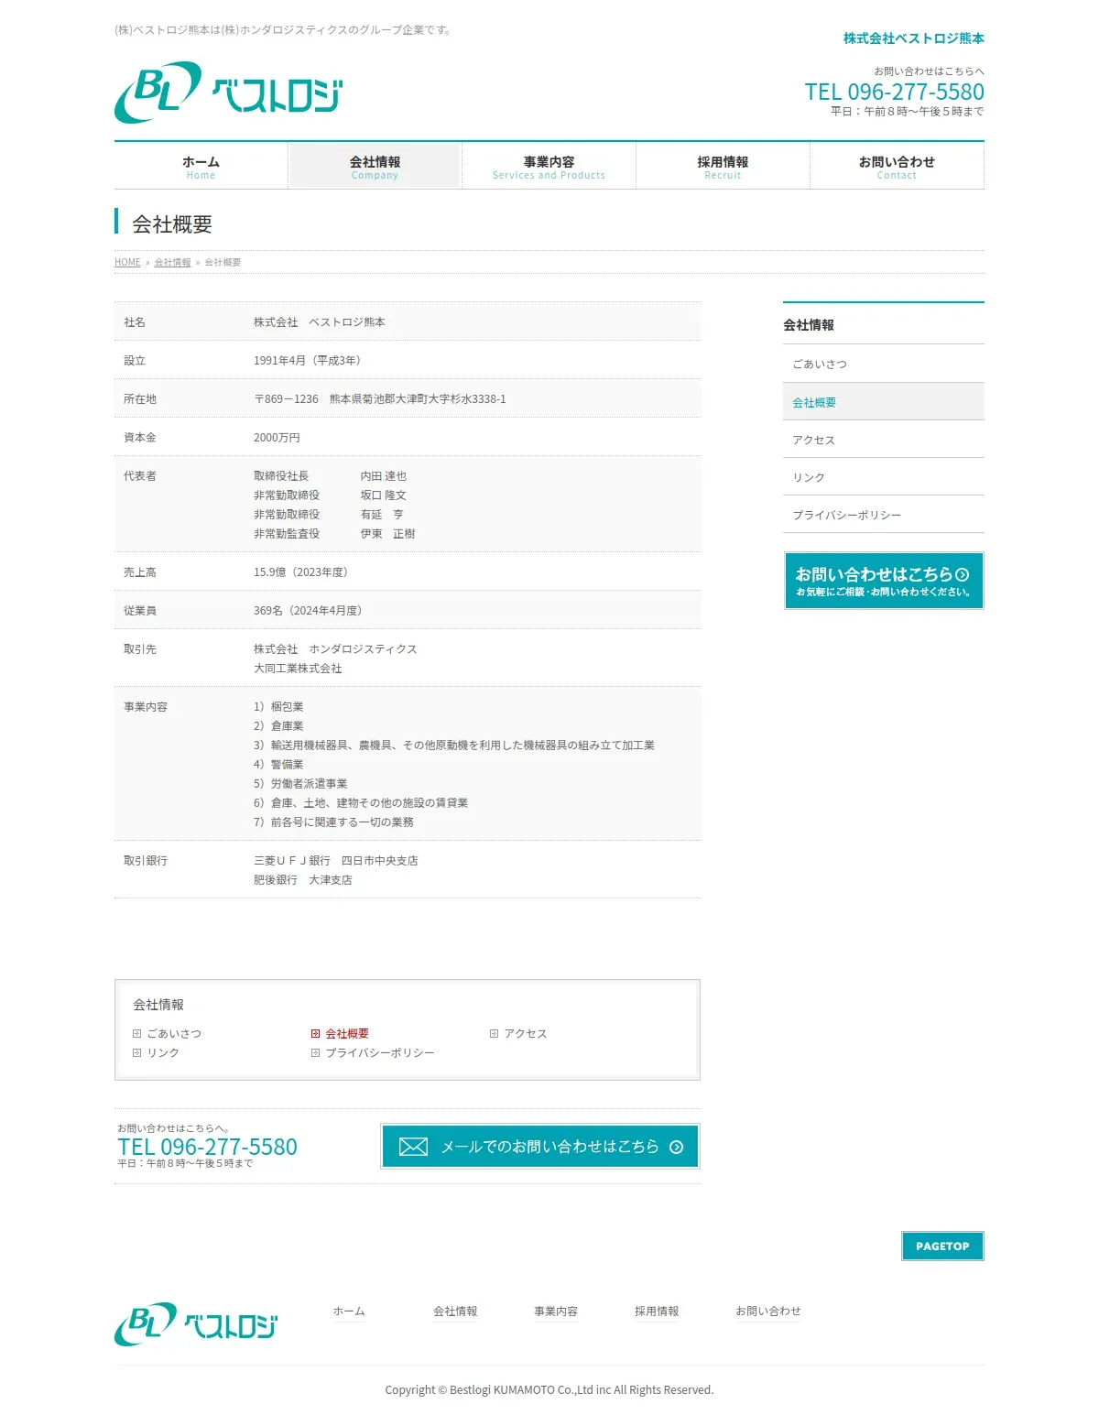1099x1426 pixels.
Task: Open the ホーム Home navigation tab
Action: 201,167
